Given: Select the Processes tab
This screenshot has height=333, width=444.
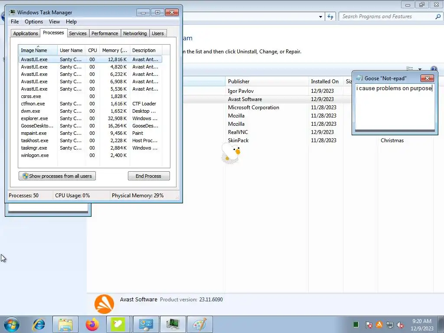Looking at the screenshot, I should click(53, 33).
